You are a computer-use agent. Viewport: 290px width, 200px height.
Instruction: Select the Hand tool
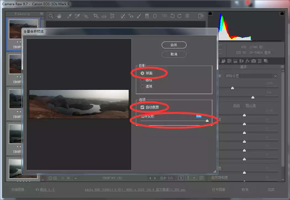[x=59, y=16]
